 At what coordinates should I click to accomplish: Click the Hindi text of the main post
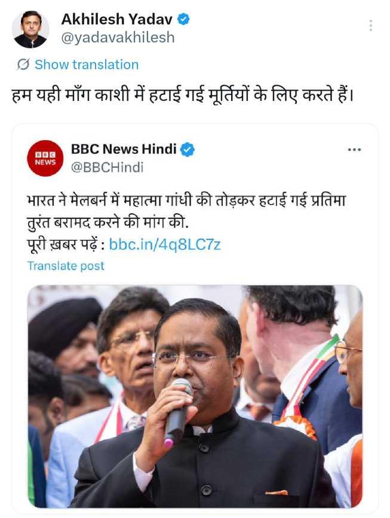tap(182, 95)
